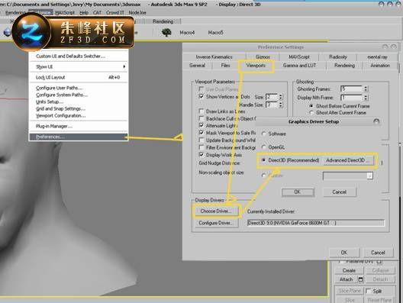Enable Update Background While Playing
Image resolution: width=403 pixels, height=303 pixels.
201,140
